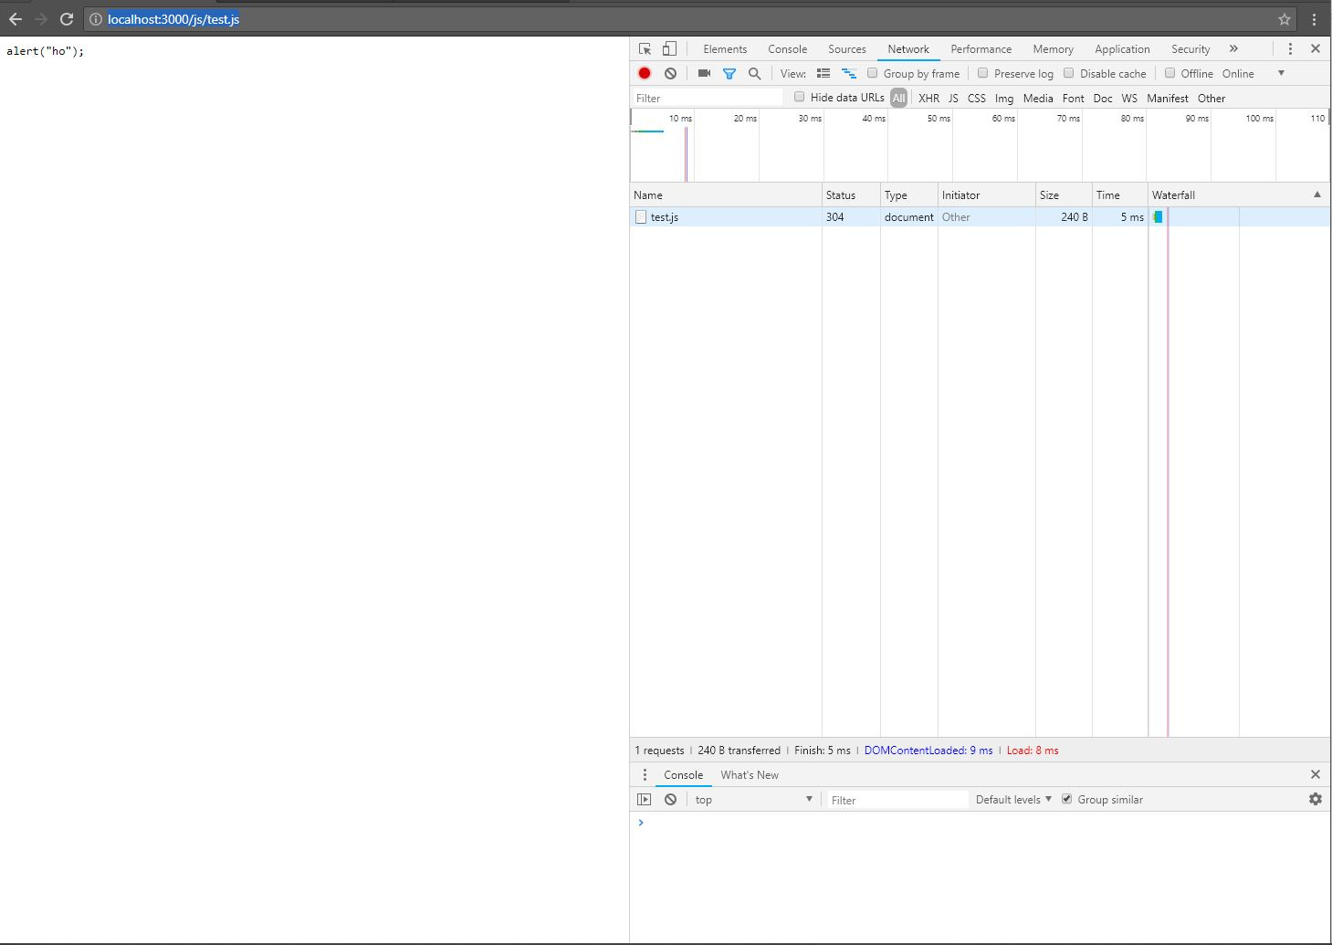Toggle network filter funnel icon
The width and height of the screenshot is (1332, 945).
pos(729,73)
